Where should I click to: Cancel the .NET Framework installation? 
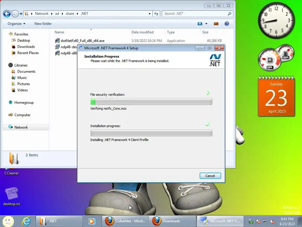(210, 176)
